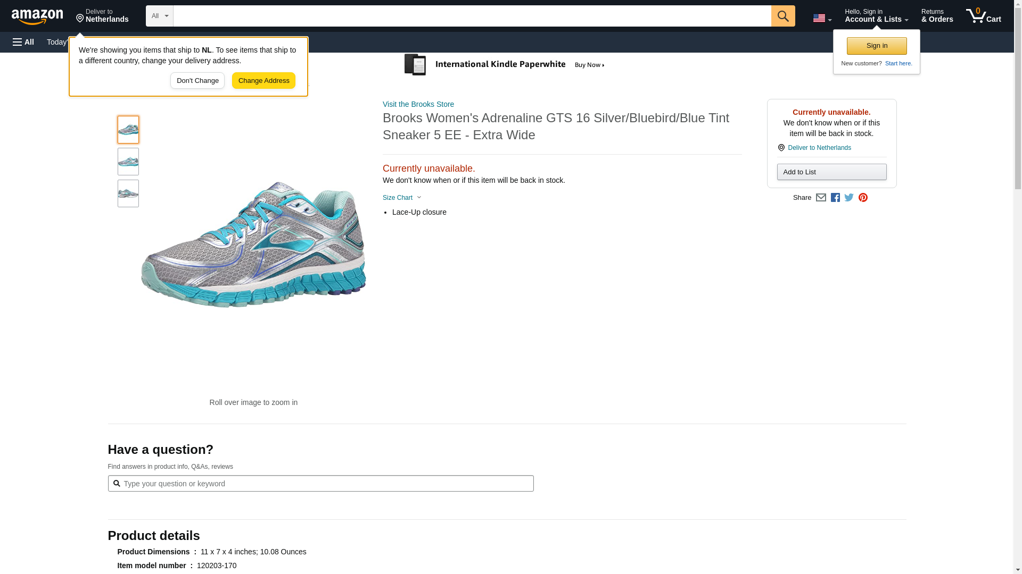Share product on Pinterest
Viewport: 1022px width, 574px height.
click(863, 198)
